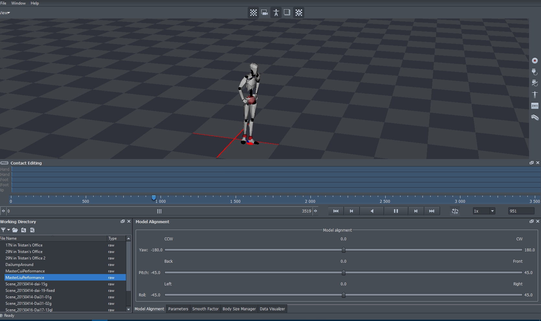Click the connect plug icon in the right sidebar
The height and width of the screenshot is (321, 541).
pos(535,72)
